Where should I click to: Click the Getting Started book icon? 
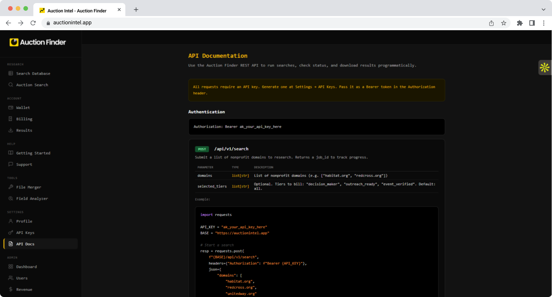click(x=11, y=153)
